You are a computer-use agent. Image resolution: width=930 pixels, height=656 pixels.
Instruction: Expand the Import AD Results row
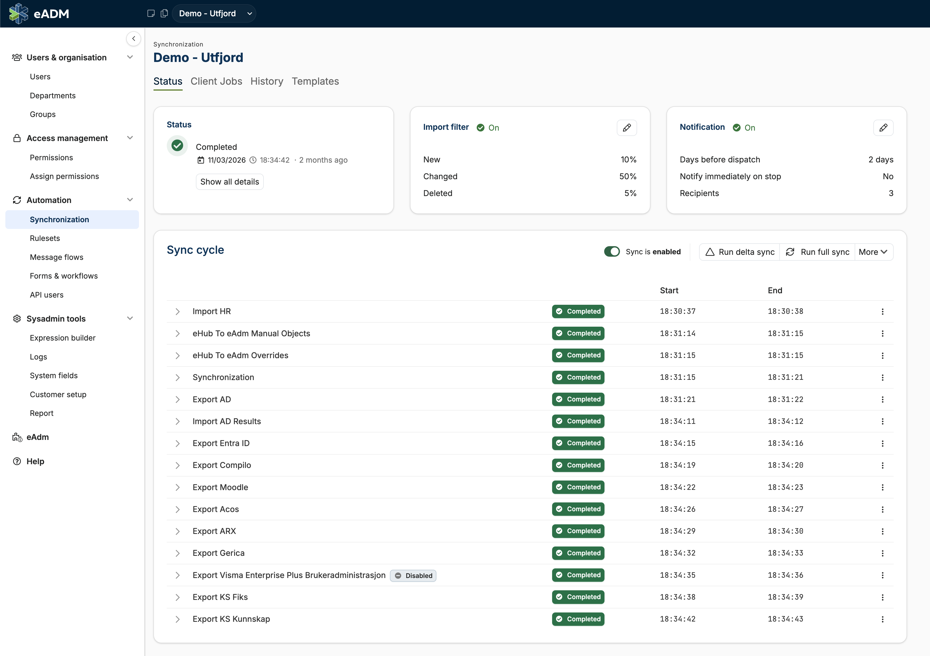tap(177, 421)
